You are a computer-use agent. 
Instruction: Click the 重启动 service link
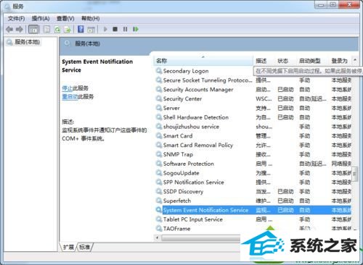pyautogui.click(x=70, y=97)
